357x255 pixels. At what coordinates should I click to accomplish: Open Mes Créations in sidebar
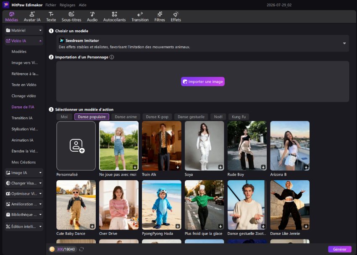point(24,162)
